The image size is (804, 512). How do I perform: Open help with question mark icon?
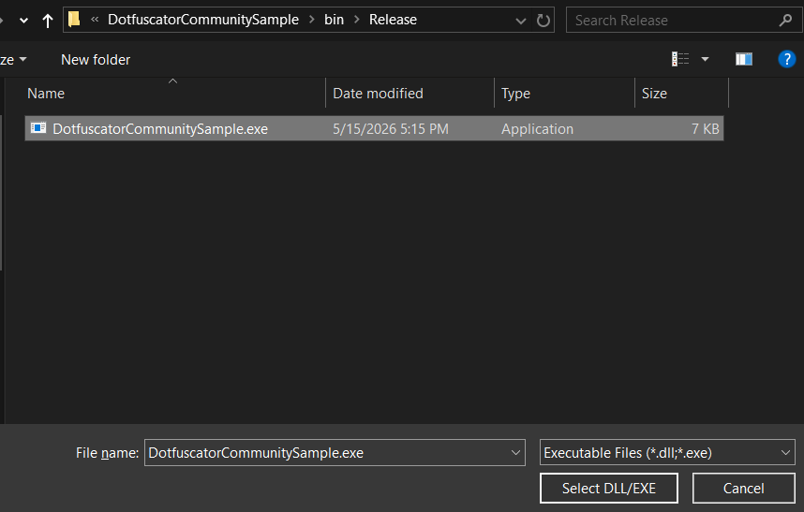786,59
